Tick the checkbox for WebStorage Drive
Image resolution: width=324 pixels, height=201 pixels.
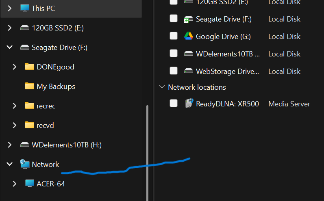pos(174,71)
